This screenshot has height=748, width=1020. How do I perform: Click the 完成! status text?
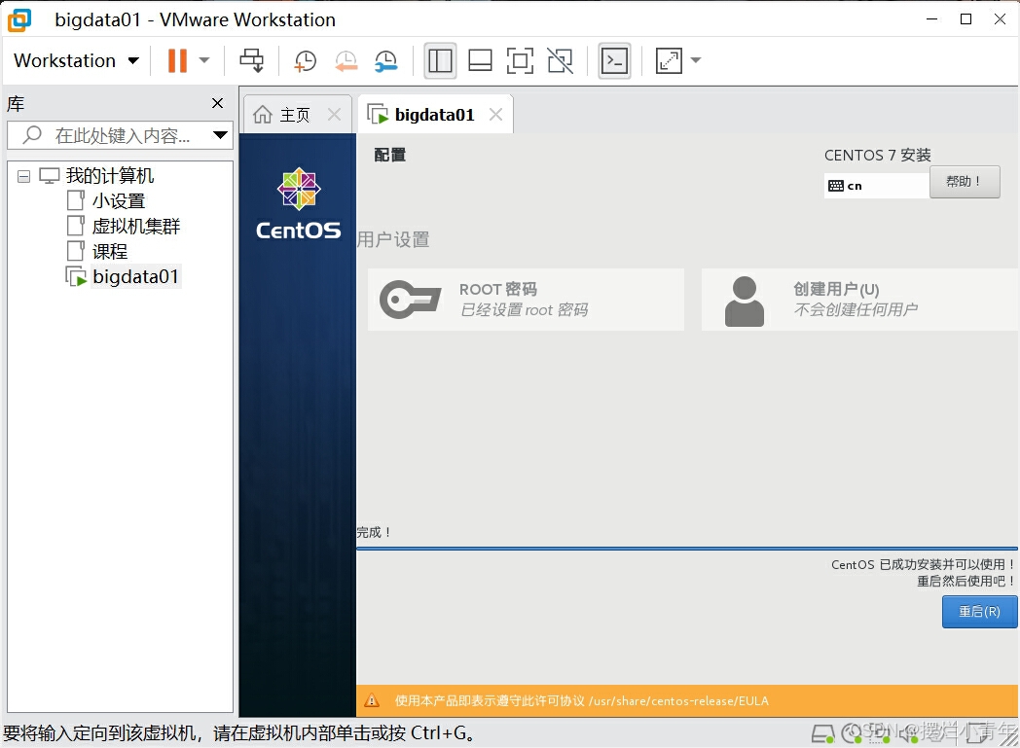coord(374,532)
